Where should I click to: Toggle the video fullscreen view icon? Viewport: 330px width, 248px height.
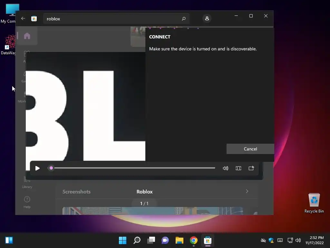[238, 168]
